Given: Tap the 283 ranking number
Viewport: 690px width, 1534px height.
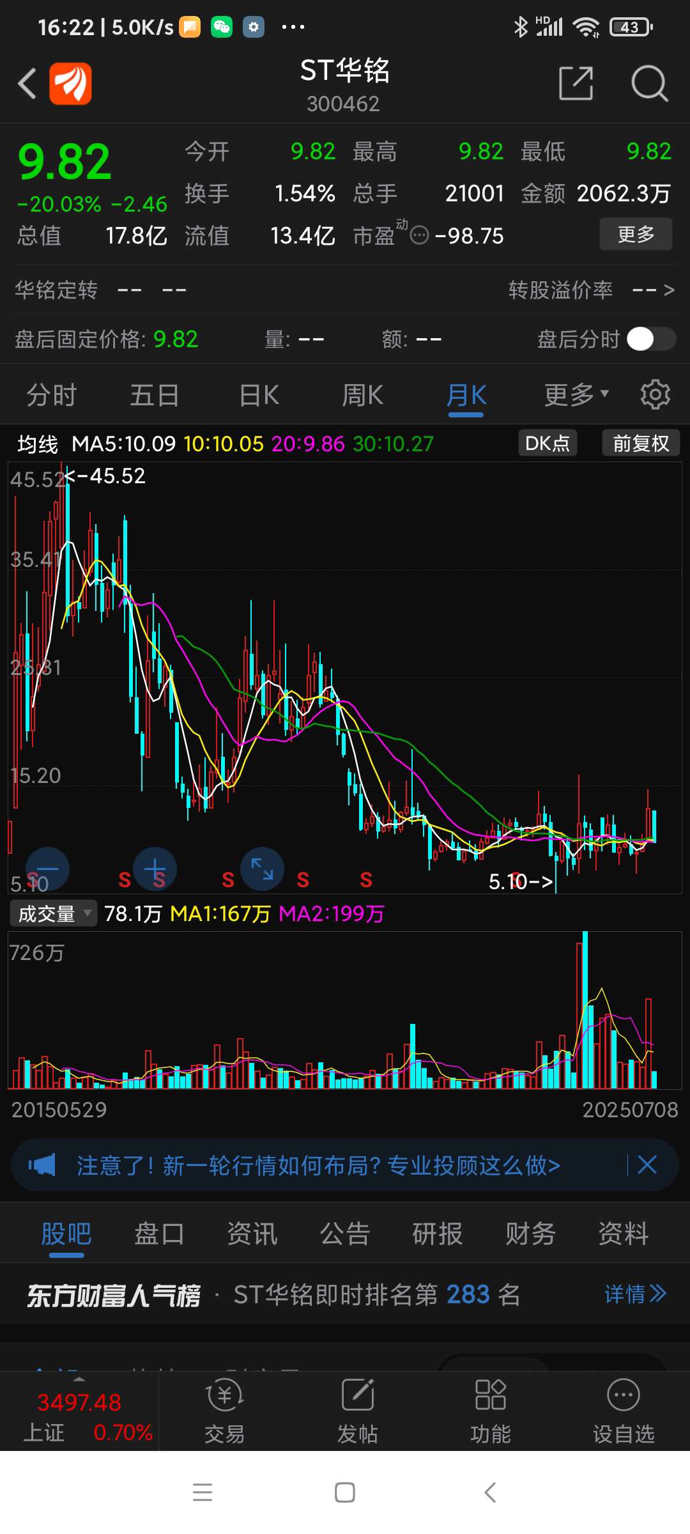Looking at the screenshot, I should [468, 1295].
